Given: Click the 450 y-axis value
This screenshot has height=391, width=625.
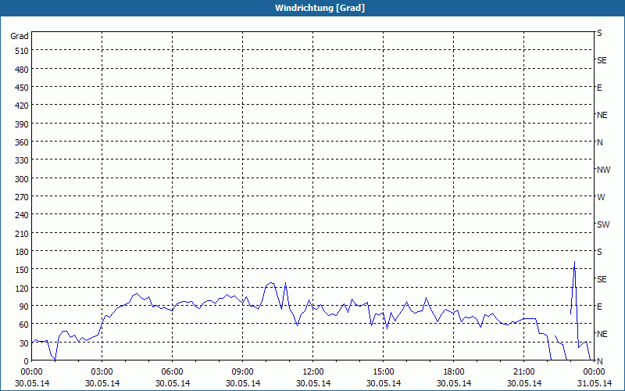Looking at the screenshot, I should point(22,88).
